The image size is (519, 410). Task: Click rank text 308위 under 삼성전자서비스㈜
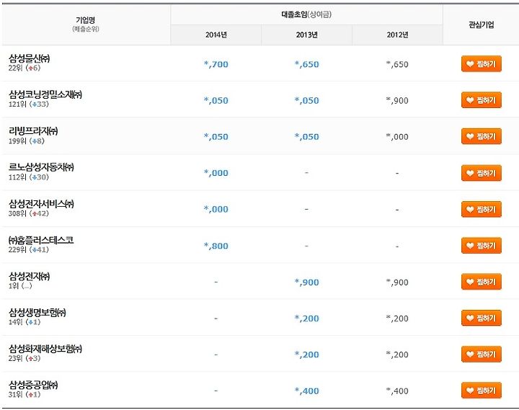tap(17, 213)
